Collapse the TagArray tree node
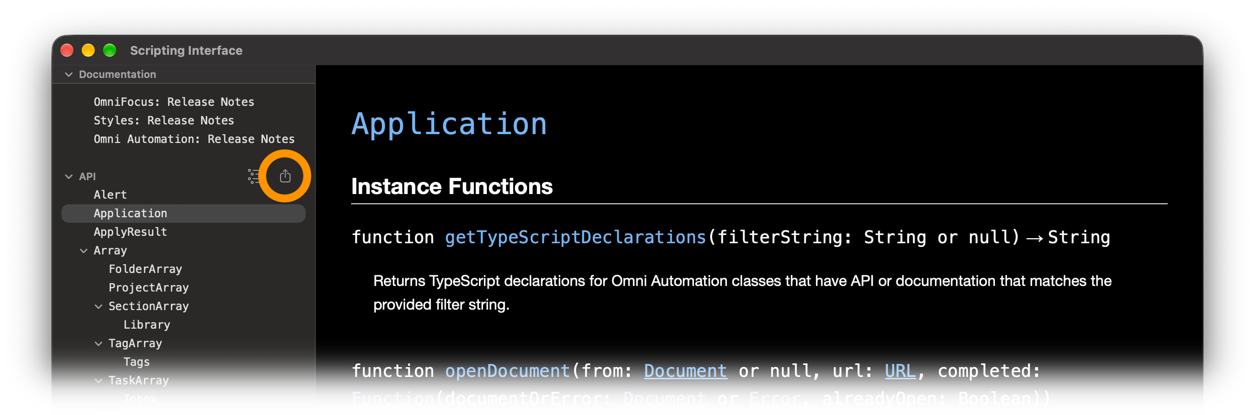This screenshot has height=415, width=1255. tap(98, 344)
